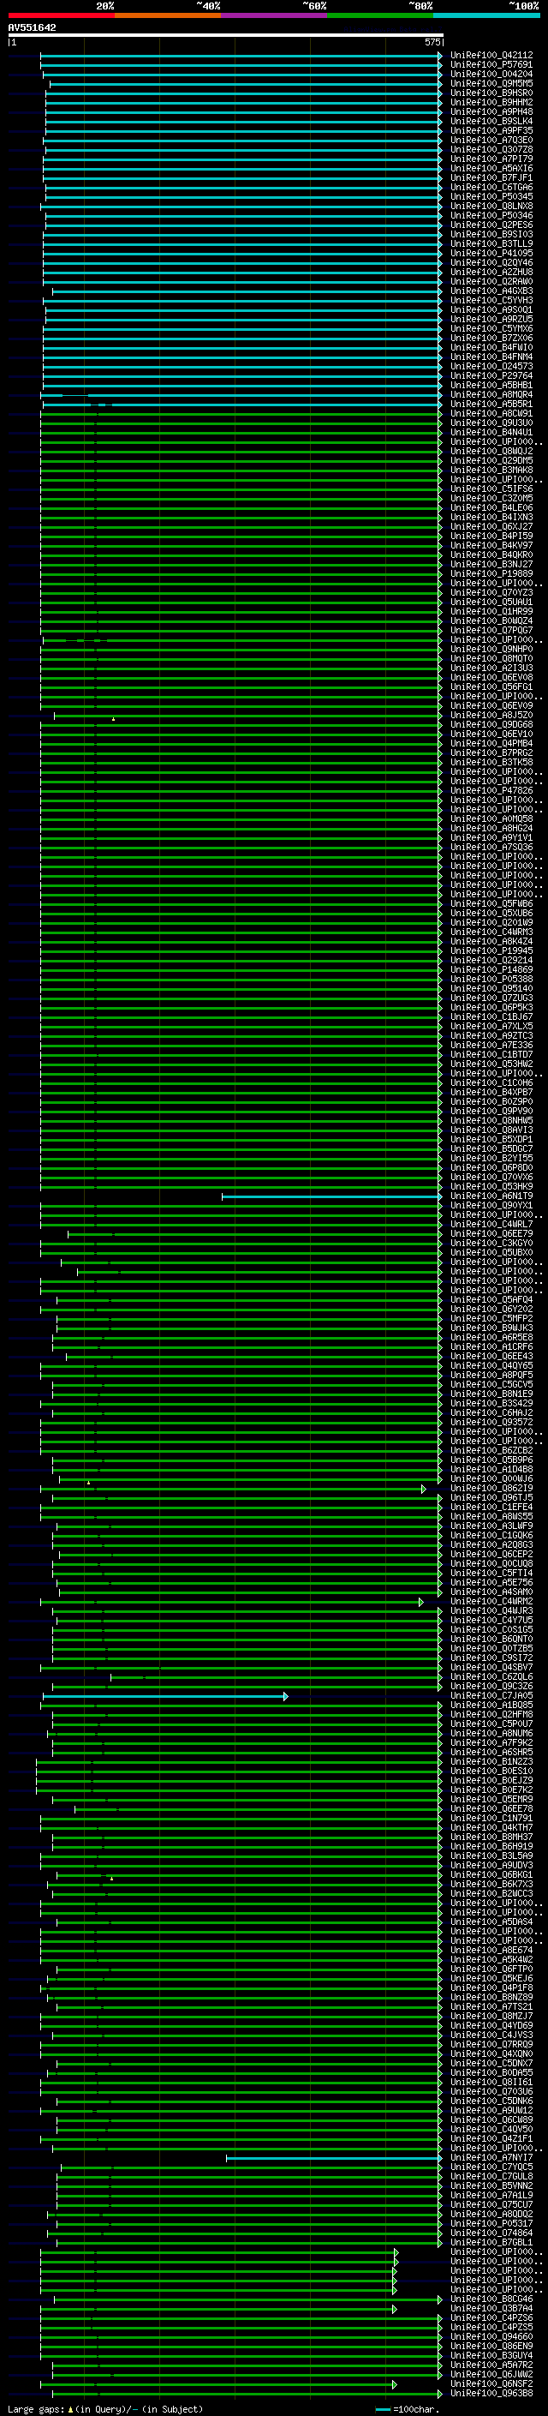Select hit UniRef100_P50345

tap(491, 197)
